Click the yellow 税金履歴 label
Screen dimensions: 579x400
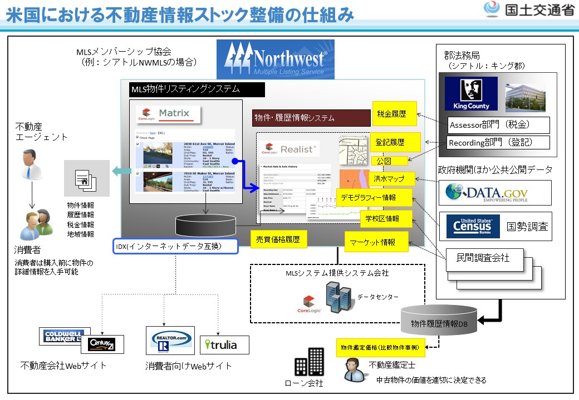[x=391, y=114]
